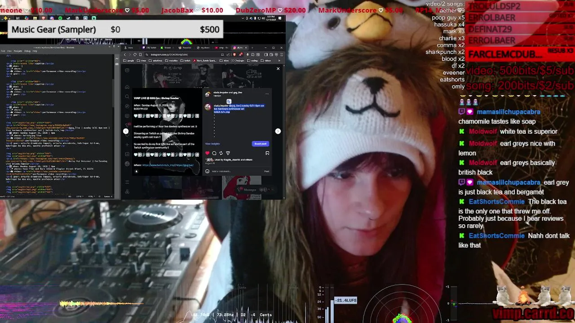575x323 pixels.
Task: Switch to the my shows browser tab
Action: tap(203, 48)
